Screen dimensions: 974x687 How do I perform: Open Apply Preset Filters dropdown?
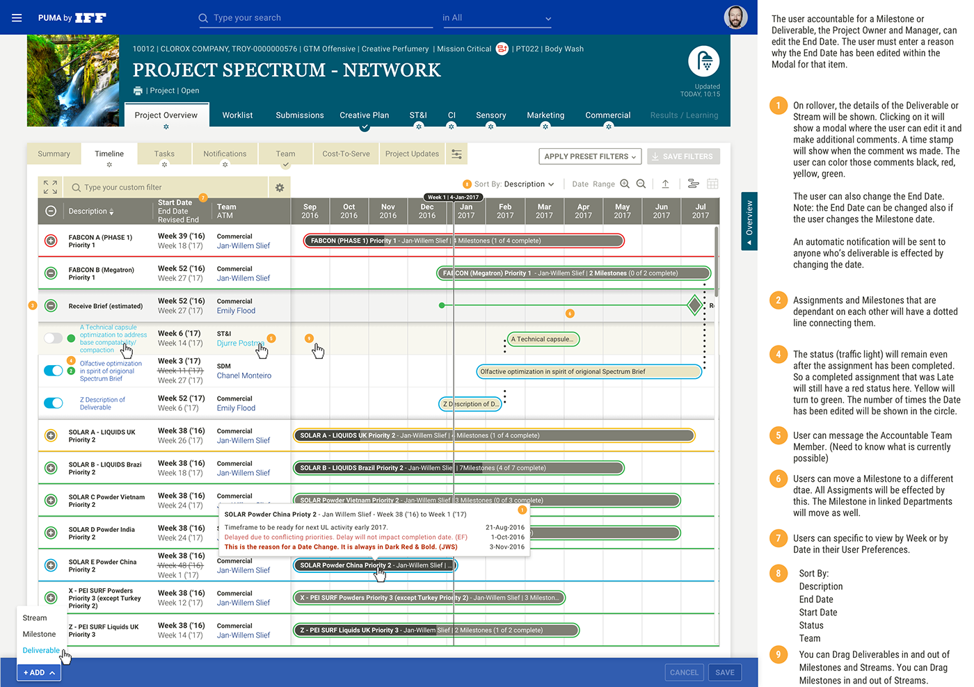tap(589, 156)
